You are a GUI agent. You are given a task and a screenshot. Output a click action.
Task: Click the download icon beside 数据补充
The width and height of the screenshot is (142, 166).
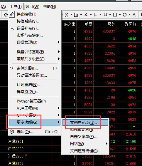pos(12,28)
